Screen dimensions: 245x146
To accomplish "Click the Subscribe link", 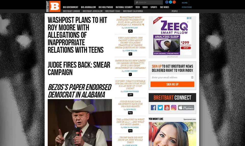I will click(x=187, y=7).
